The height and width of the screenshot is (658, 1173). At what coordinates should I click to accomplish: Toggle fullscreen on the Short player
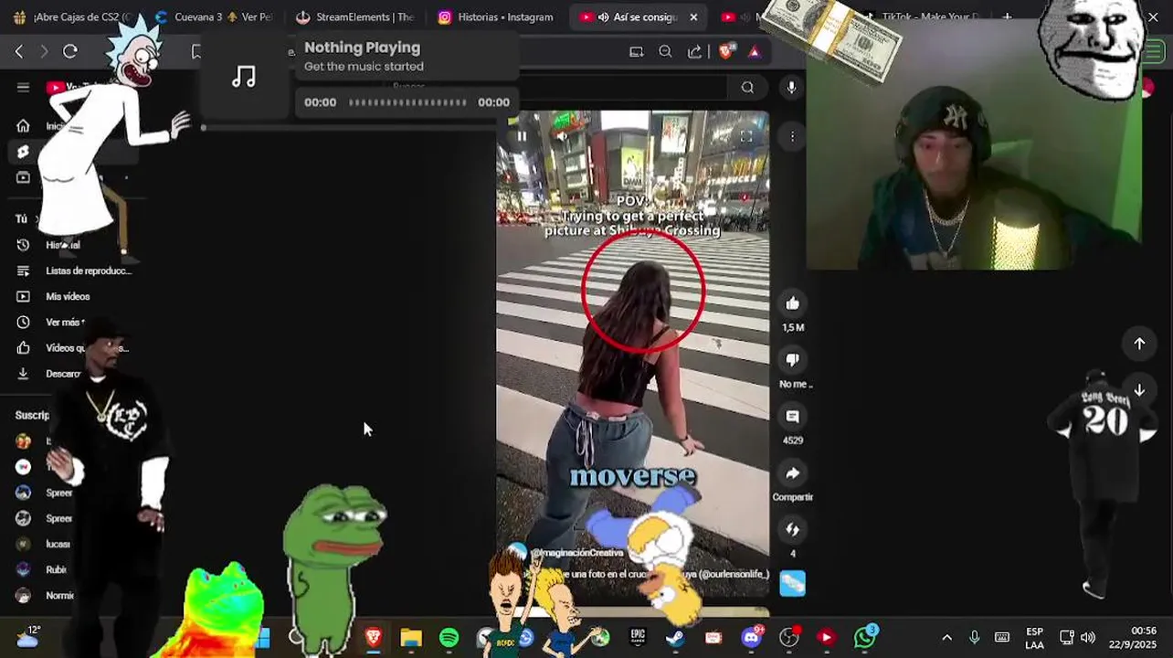tap(745, 136)
